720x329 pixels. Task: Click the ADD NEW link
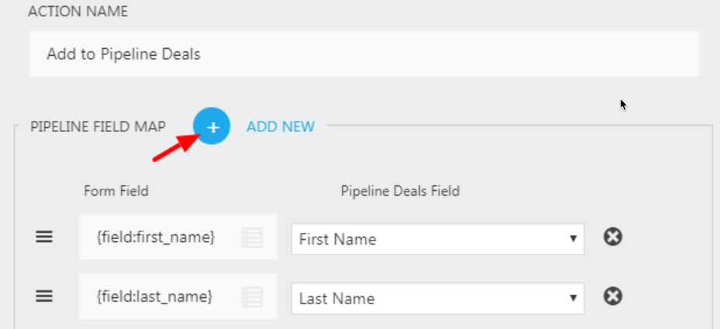point(280,126)
